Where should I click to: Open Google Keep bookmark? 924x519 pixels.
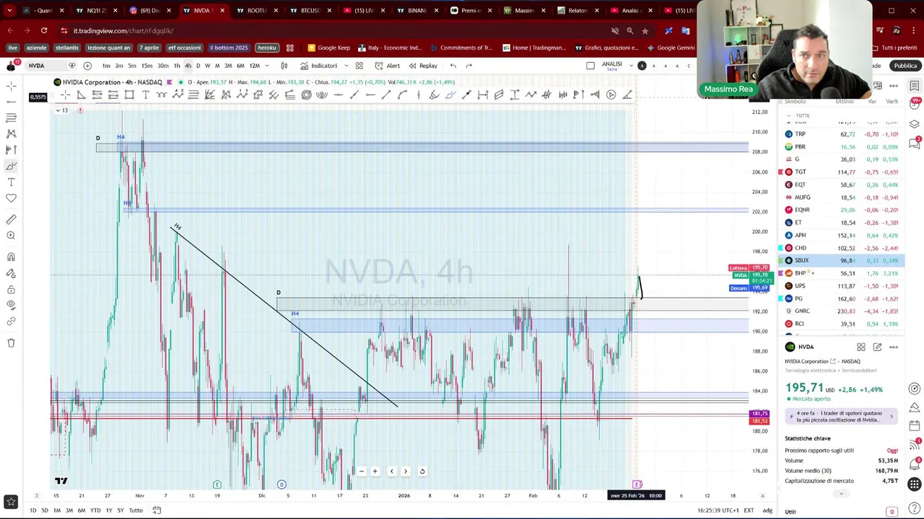click(328, 48)
